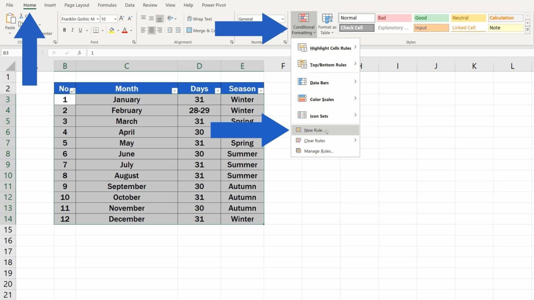Screen dimensions: 534x300
Task: Open the Format as Table gallery
Action: [326, 23]
